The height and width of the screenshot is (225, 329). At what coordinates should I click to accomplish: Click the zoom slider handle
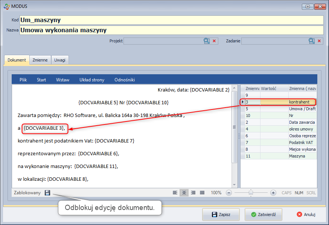[251, 192]
